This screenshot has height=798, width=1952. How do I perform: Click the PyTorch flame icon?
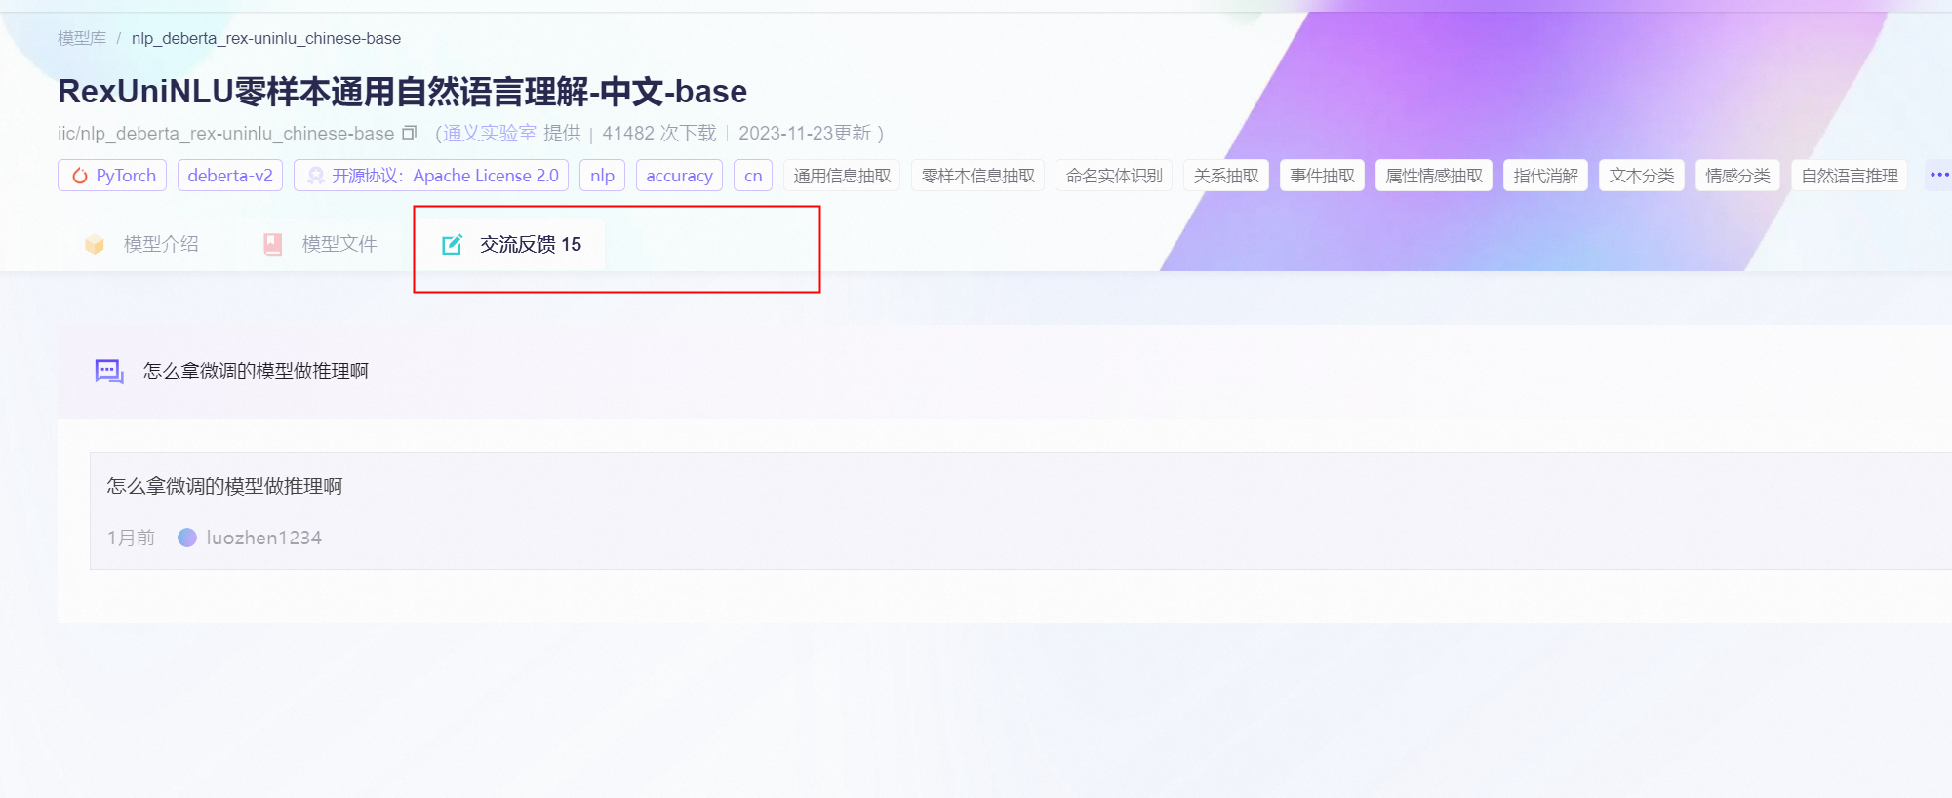point(80,176)
